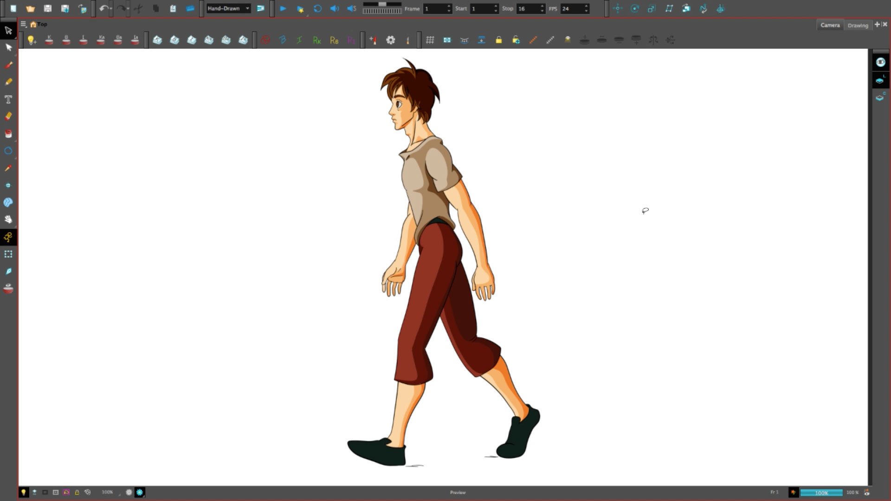Select the Translate tool in advanced animation toolbar

coord(617,8)
